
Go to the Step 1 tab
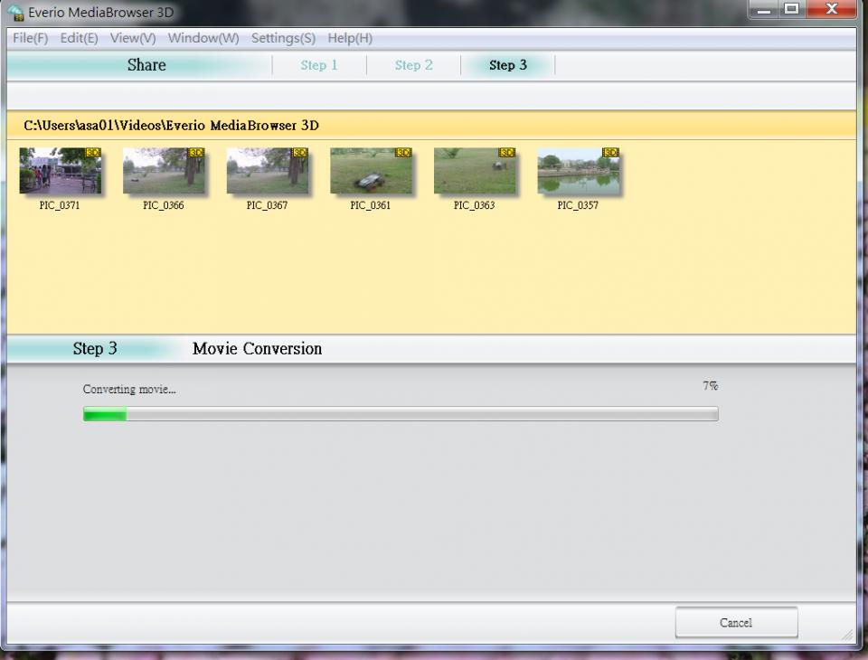[319, 65]
